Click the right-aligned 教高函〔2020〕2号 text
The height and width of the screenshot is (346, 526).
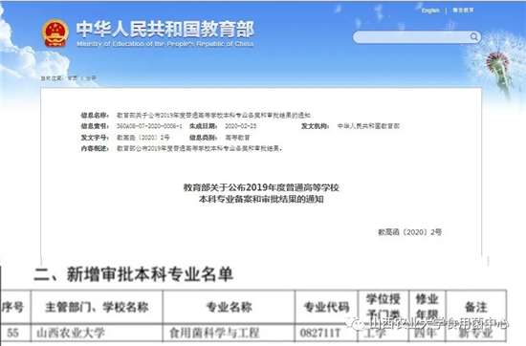pos(409,232)
